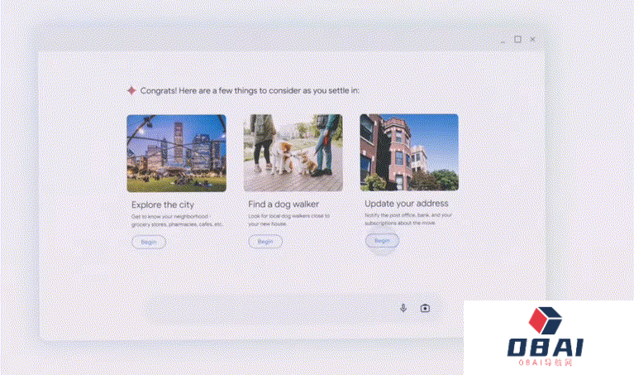The width and height of the screenshot is (634, 375).
Task: Click the 'Congrats! Here are a few things' text
Action: pos(250,91)
